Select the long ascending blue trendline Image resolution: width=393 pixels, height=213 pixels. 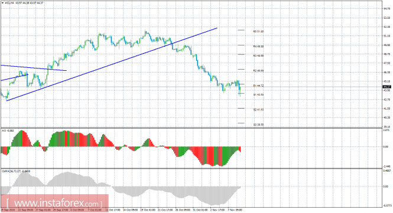click(x=112, y=64)
